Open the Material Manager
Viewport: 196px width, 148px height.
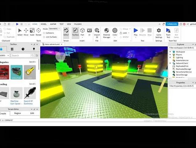click(x=106, y=33)
